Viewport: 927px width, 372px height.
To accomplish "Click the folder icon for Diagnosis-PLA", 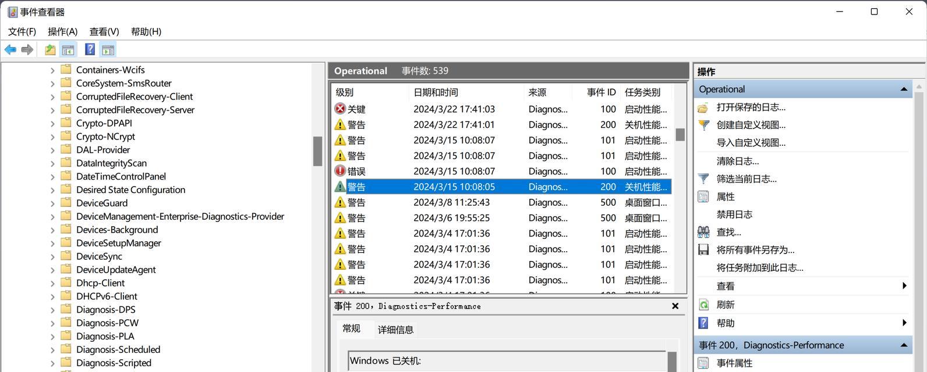I will (66, 336).
